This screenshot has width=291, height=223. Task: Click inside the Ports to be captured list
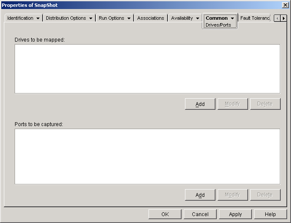[147, 157]
